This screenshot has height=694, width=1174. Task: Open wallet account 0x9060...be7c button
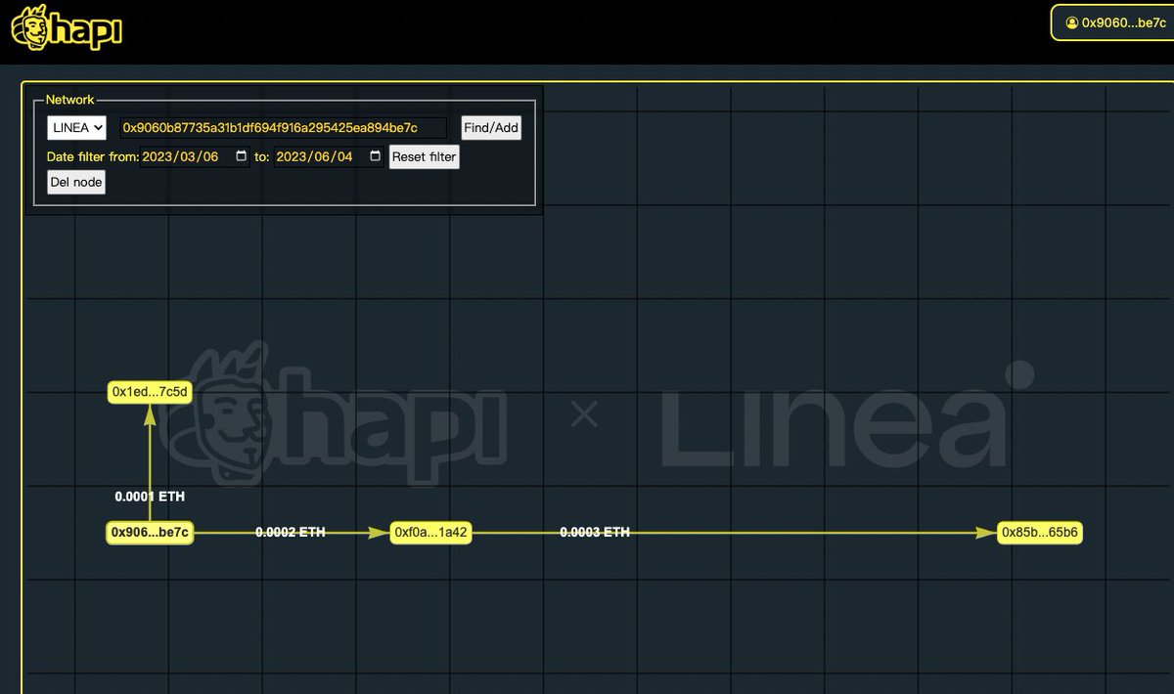coord(1112,22)
